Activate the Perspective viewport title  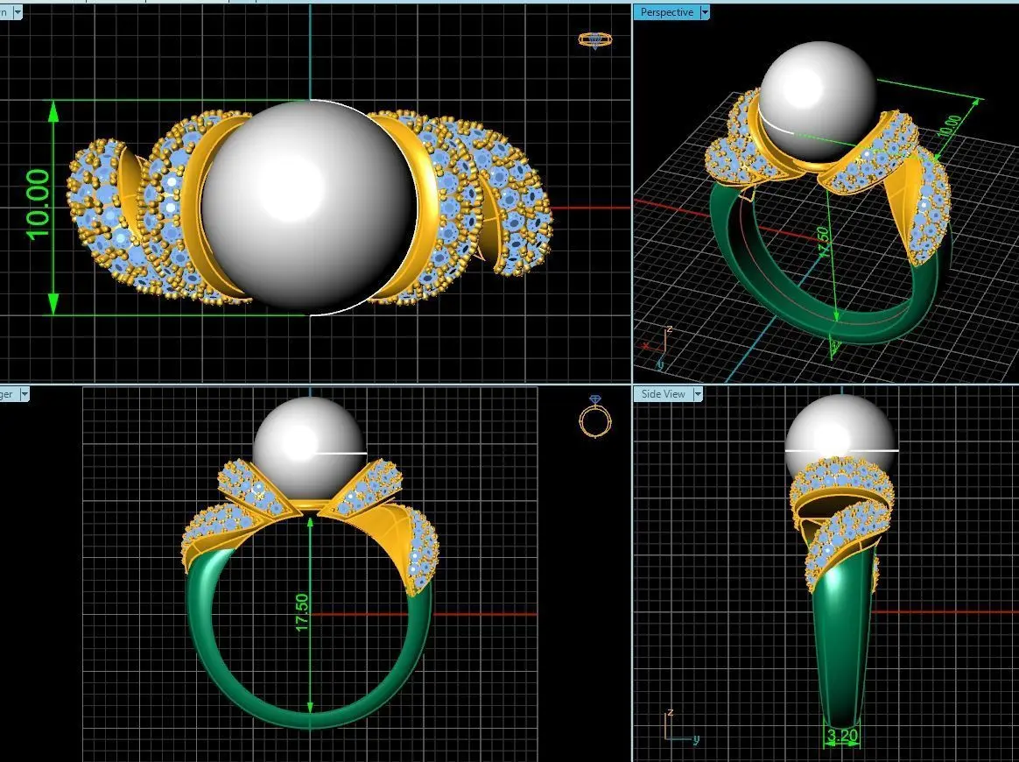pos(667,12)
